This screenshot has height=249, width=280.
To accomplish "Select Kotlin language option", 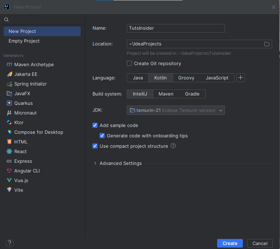I will 160,78.
